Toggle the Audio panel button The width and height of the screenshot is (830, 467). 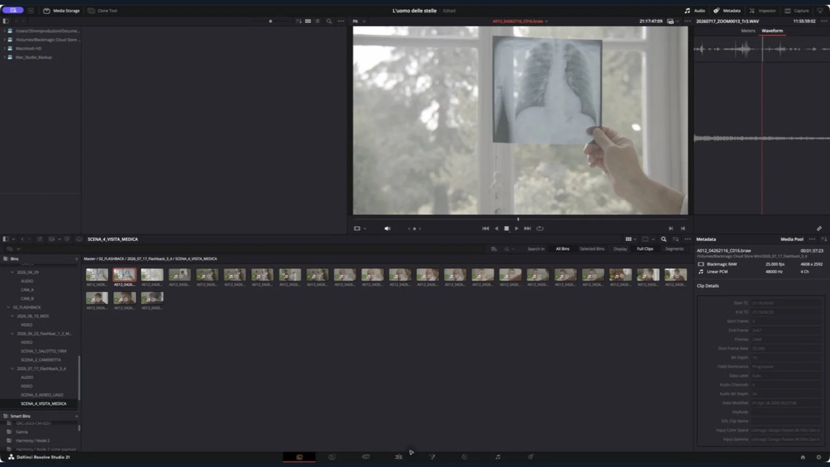pyautogui.click(x=695, y=10)
